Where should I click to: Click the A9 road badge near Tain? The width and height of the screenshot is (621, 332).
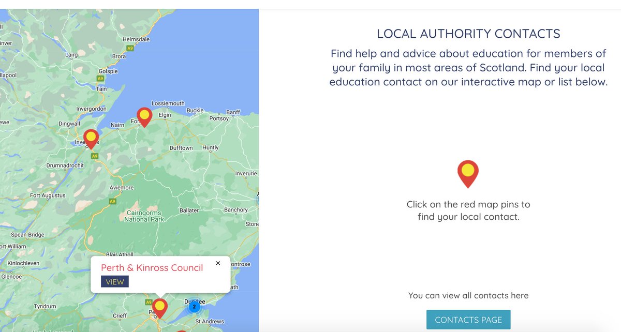click(99, 79)
